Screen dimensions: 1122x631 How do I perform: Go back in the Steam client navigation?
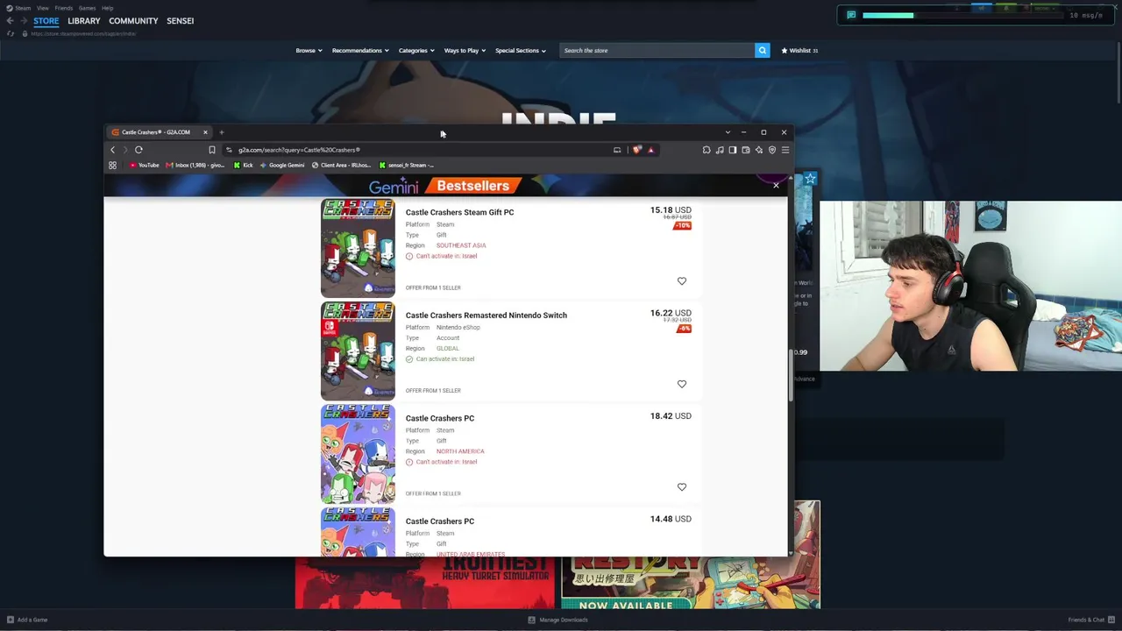tap(10, 20)
